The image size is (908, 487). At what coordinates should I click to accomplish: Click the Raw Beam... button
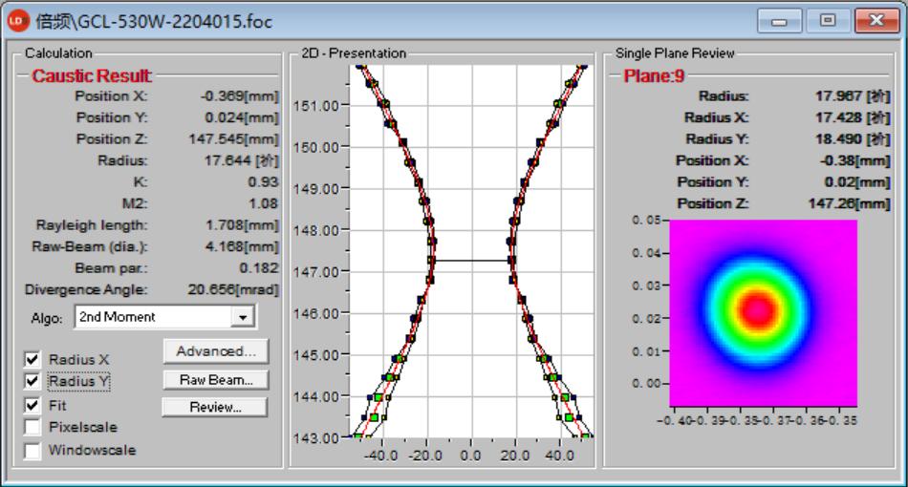215,379
